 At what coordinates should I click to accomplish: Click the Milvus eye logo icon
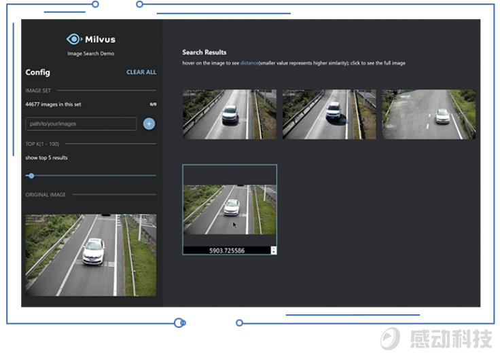click(x=73, y=39)
